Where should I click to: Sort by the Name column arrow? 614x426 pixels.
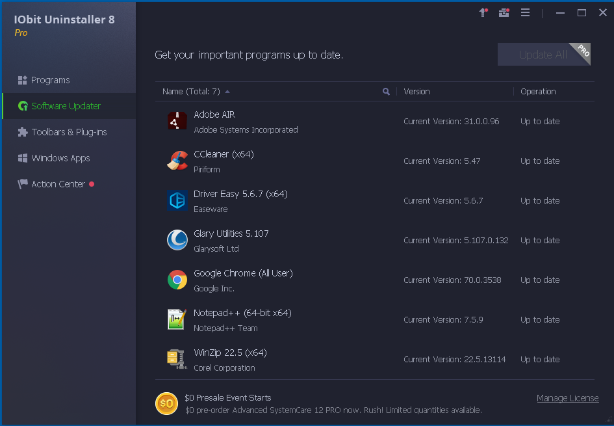(x=227, y=91)
